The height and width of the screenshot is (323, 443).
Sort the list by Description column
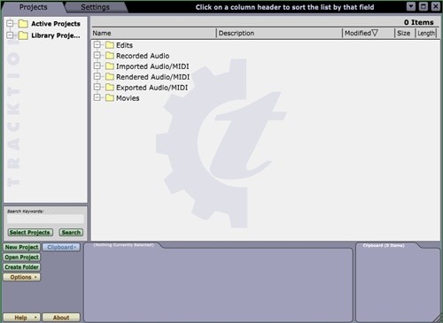(279, 33)
